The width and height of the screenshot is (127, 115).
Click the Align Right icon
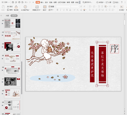(96, 10)
